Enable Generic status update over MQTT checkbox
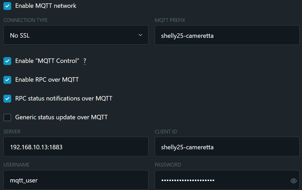The height and width of the screenshot is (190, 302). 7,117
